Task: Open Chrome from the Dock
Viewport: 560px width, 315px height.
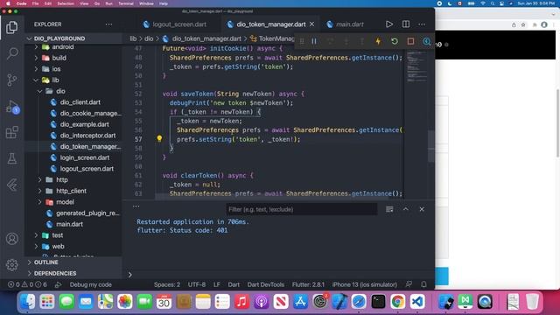Action: (x=397, y=302)
